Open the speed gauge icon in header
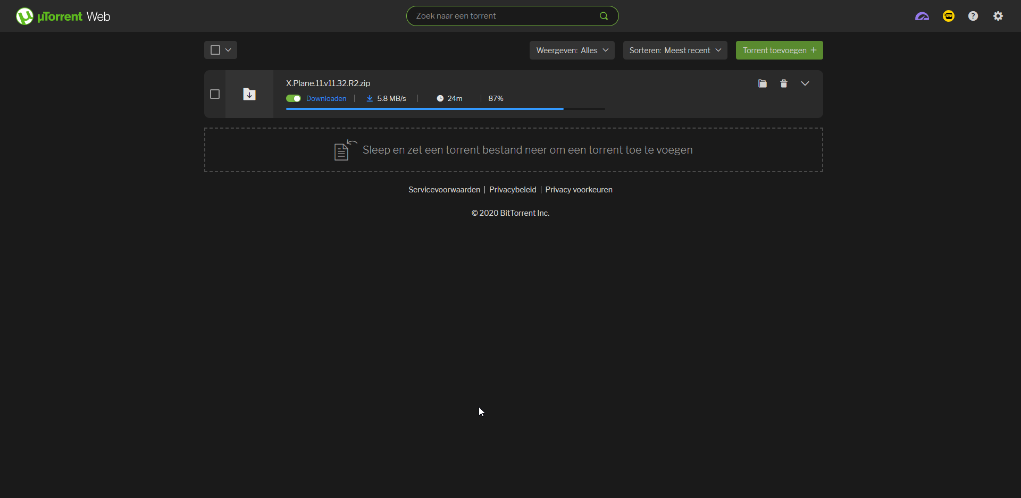The height and width of the screenshot is (498, 1021). [922, 16]
